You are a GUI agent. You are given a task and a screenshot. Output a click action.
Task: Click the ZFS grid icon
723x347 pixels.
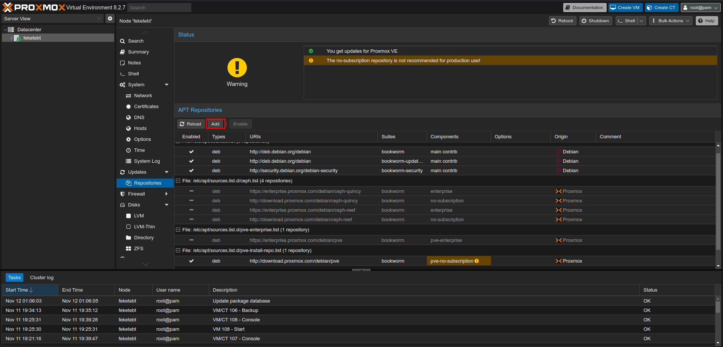128,249
